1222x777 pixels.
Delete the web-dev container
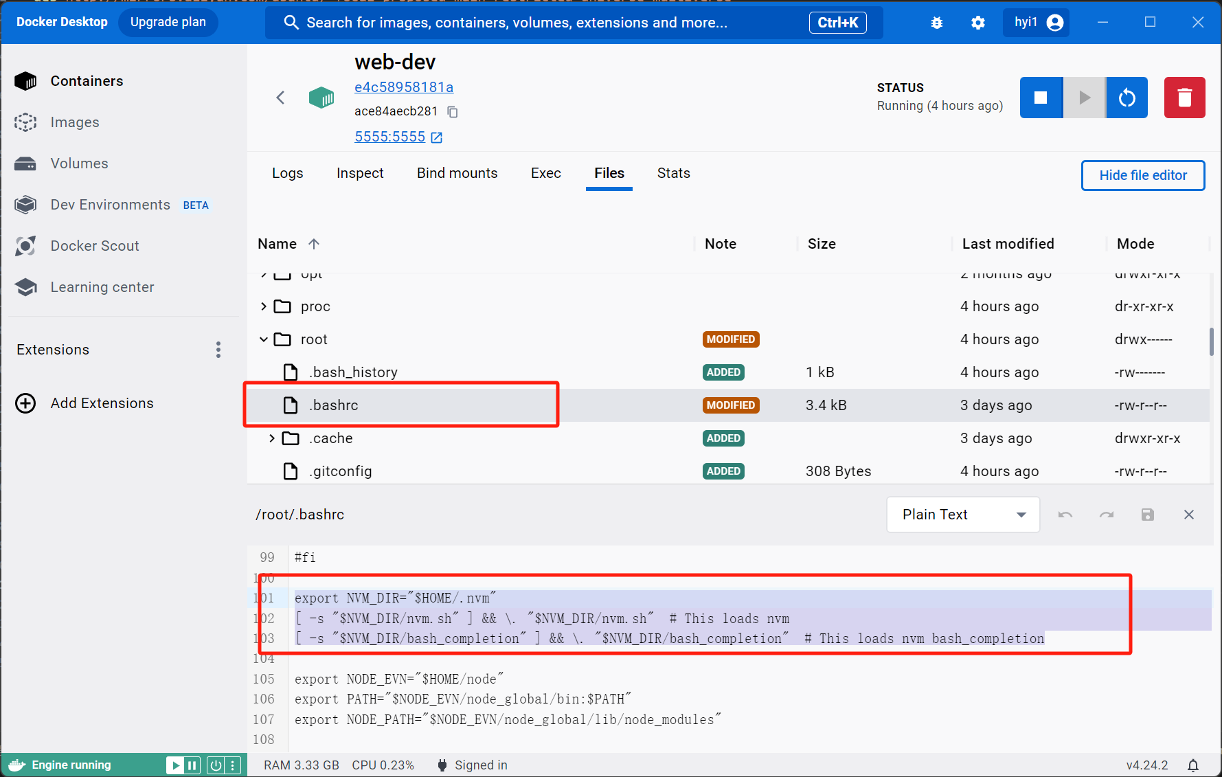(x=1184, y=98)
